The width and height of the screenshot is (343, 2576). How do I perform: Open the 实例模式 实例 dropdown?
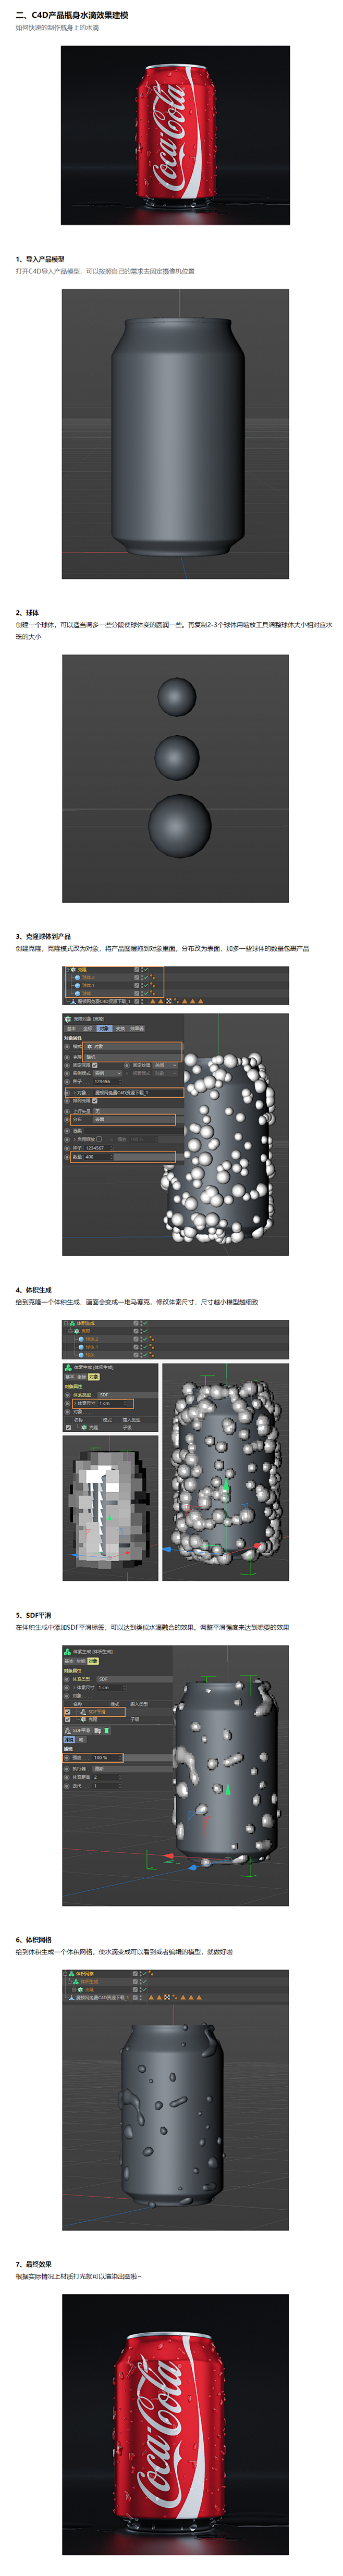coord(108,1073)
